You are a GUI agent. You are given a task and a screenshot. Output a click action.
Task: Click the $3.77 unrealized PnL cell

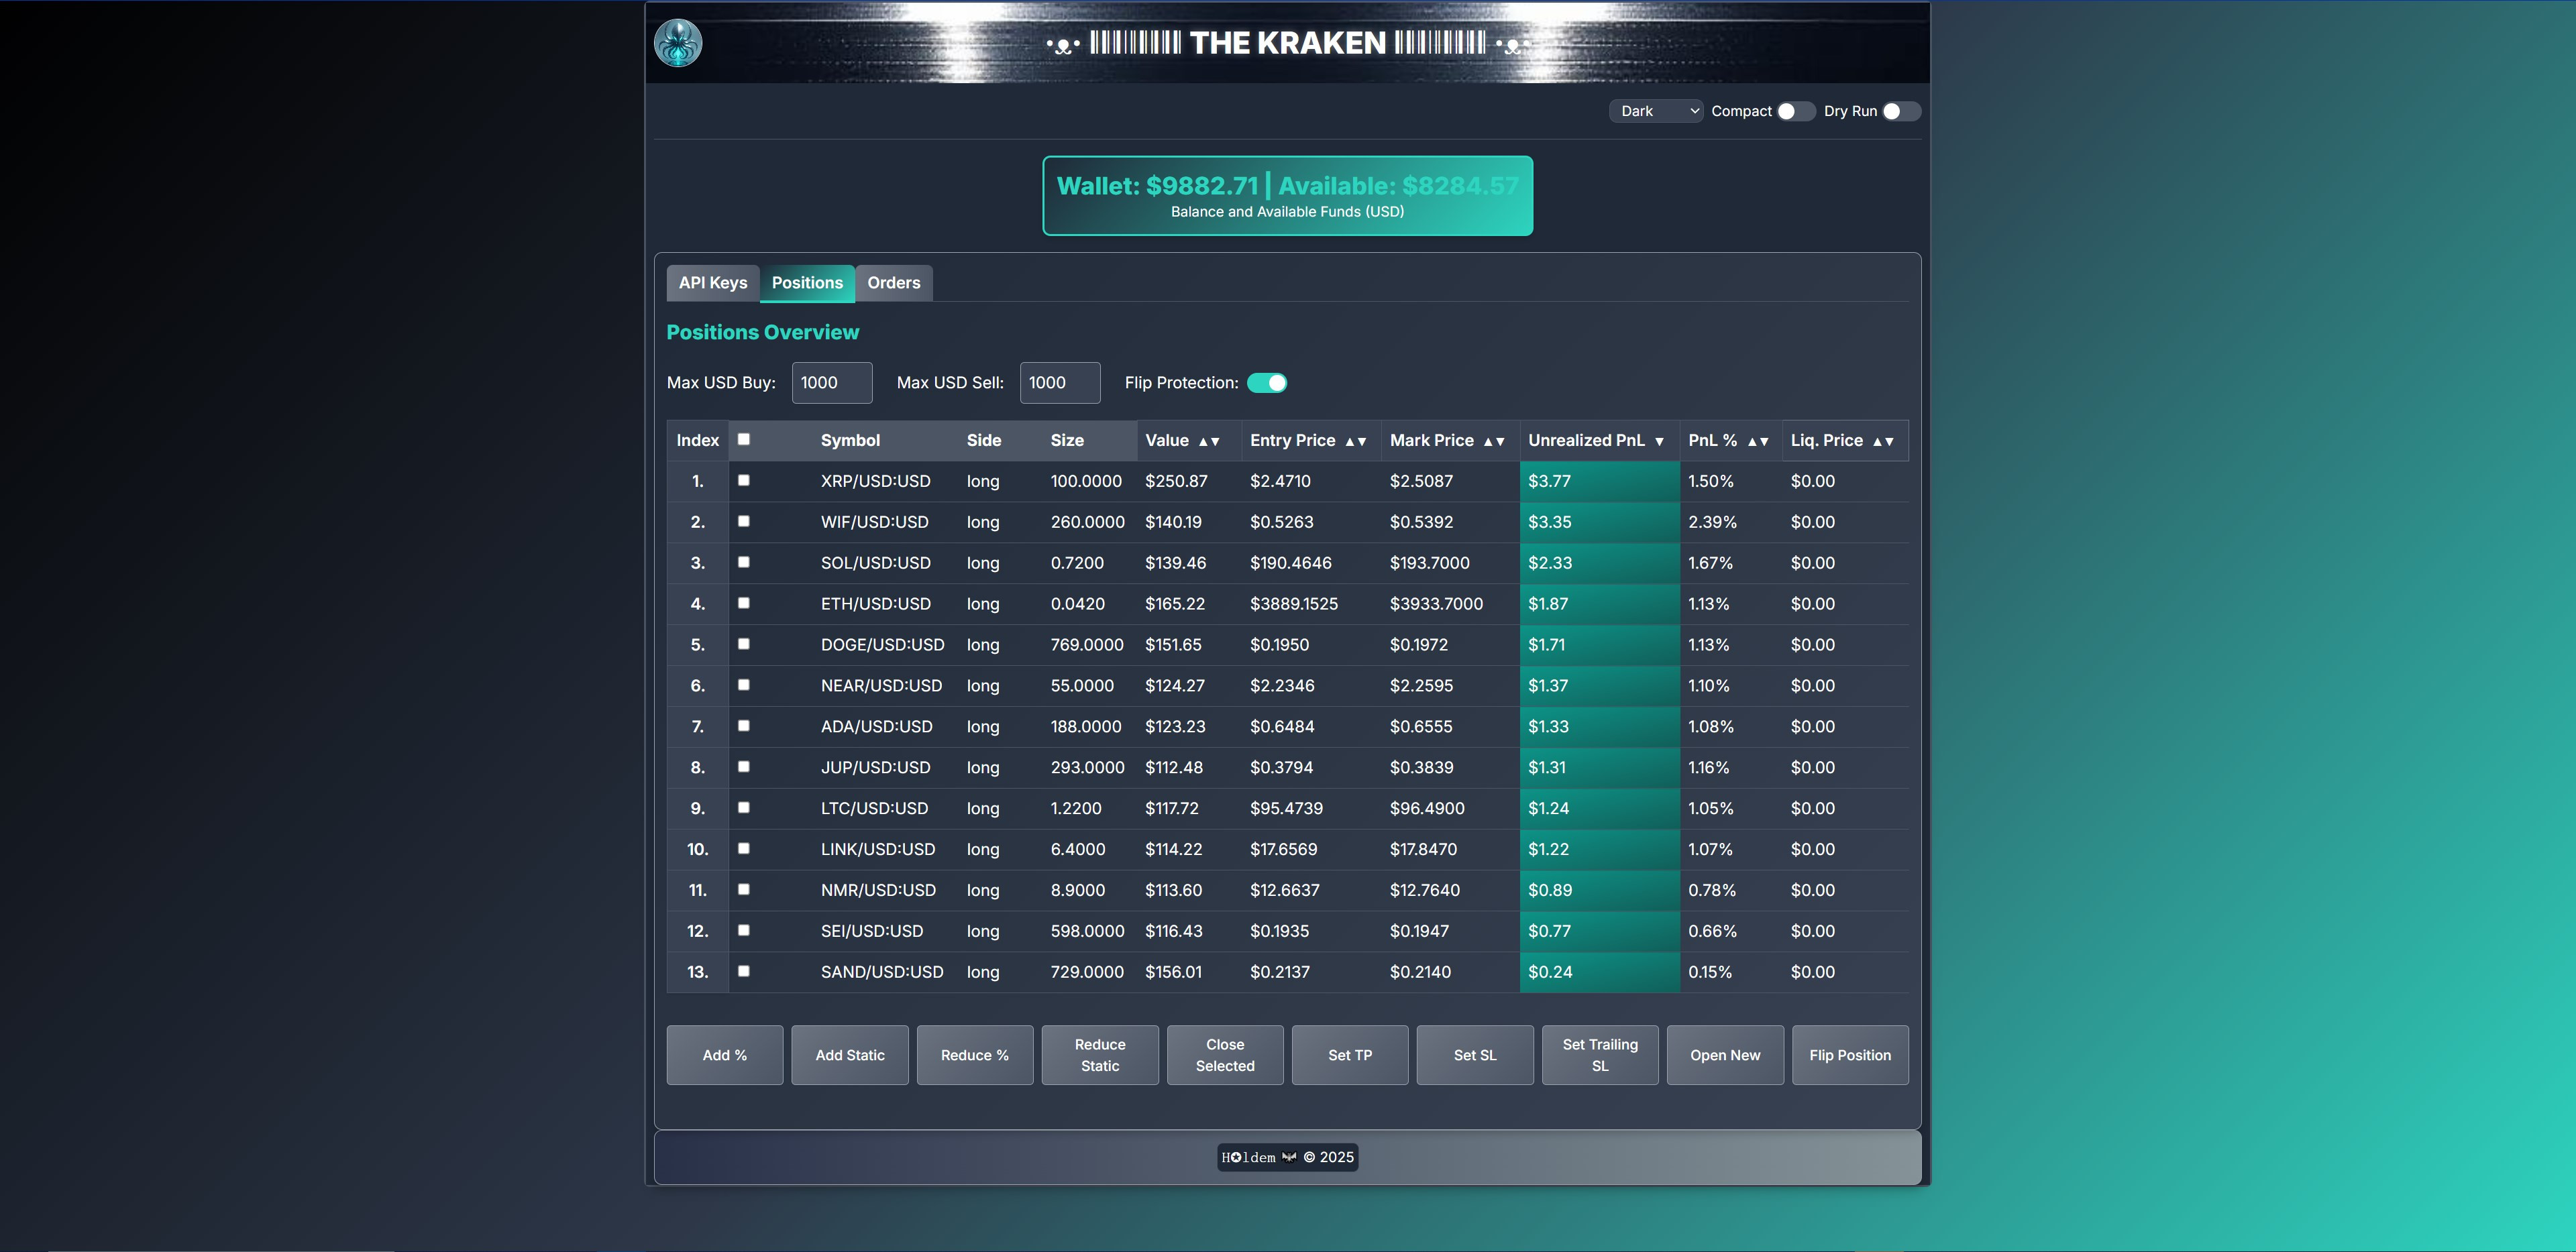pyautogui.click(x=1600, y=481)
